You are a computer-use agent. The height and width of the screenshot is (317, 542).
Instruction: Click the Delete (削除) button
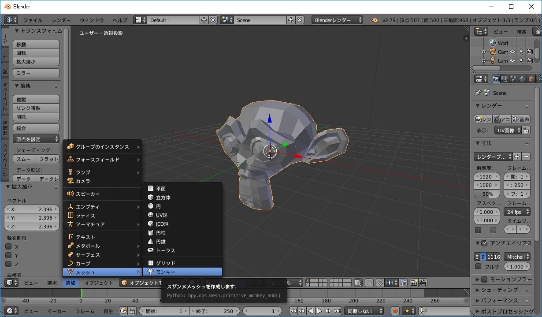click(36, 117)
